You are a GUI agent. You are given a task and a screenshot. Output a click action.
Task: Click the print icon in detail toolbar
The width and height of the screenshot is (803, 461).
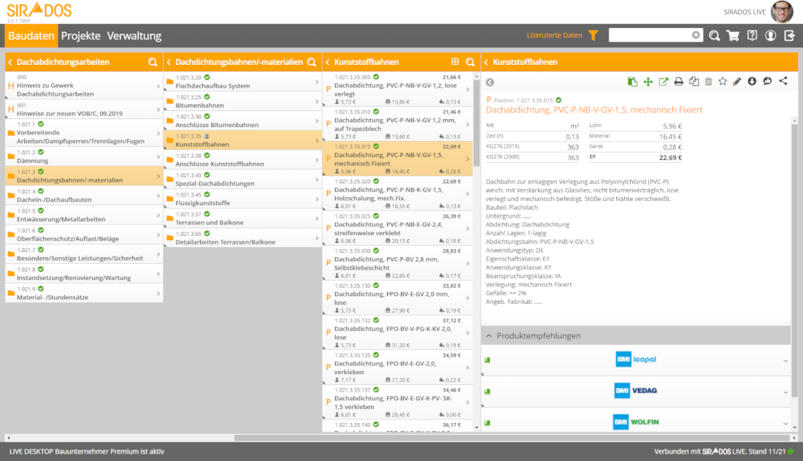678,82
